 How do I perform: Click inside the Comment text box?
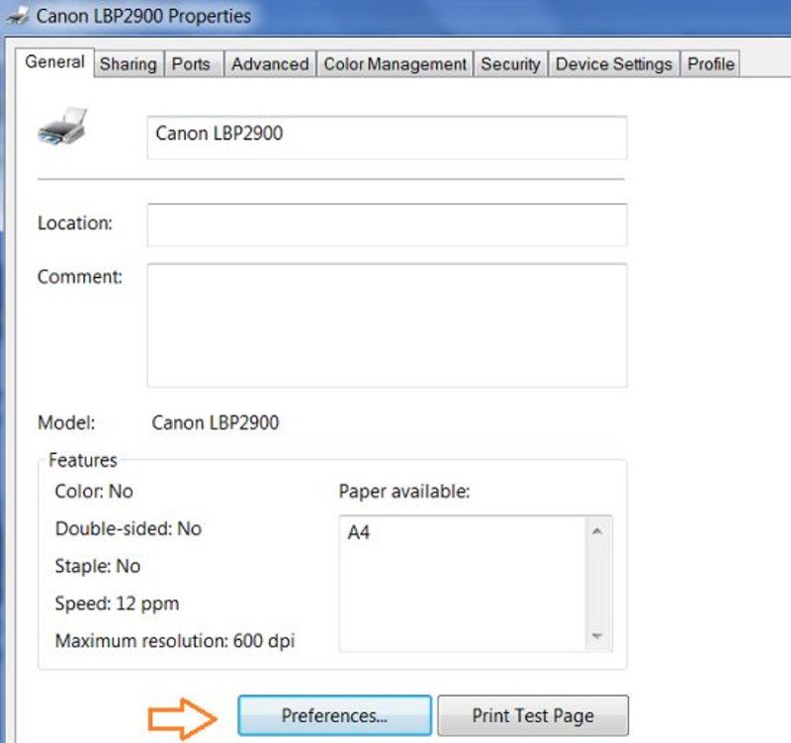387,325
